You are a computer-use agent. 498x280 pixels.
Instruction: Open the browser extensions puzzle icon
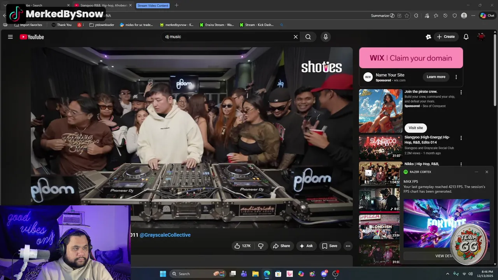point(416,16)
